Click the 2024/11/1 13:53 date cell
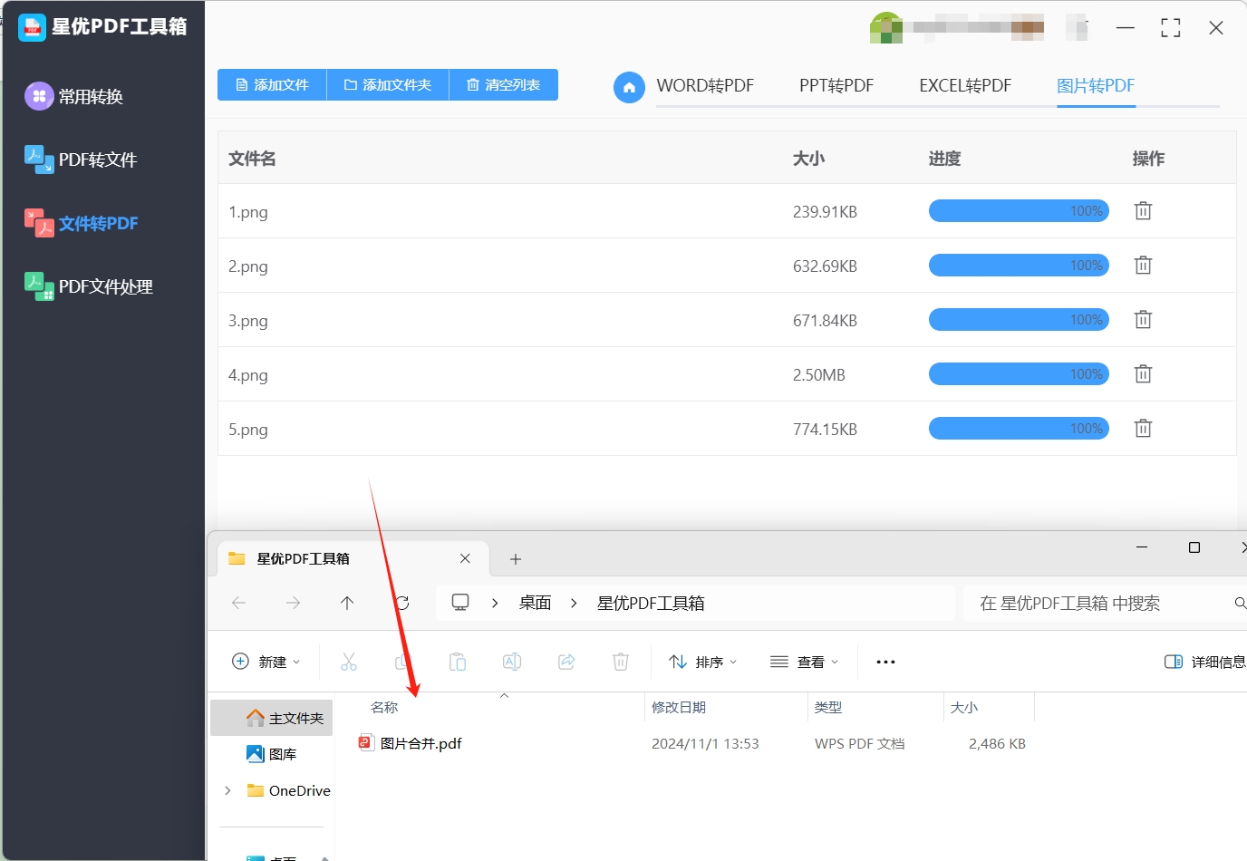1247x861 pixels. pyautogui.click(x=705, y=743)
